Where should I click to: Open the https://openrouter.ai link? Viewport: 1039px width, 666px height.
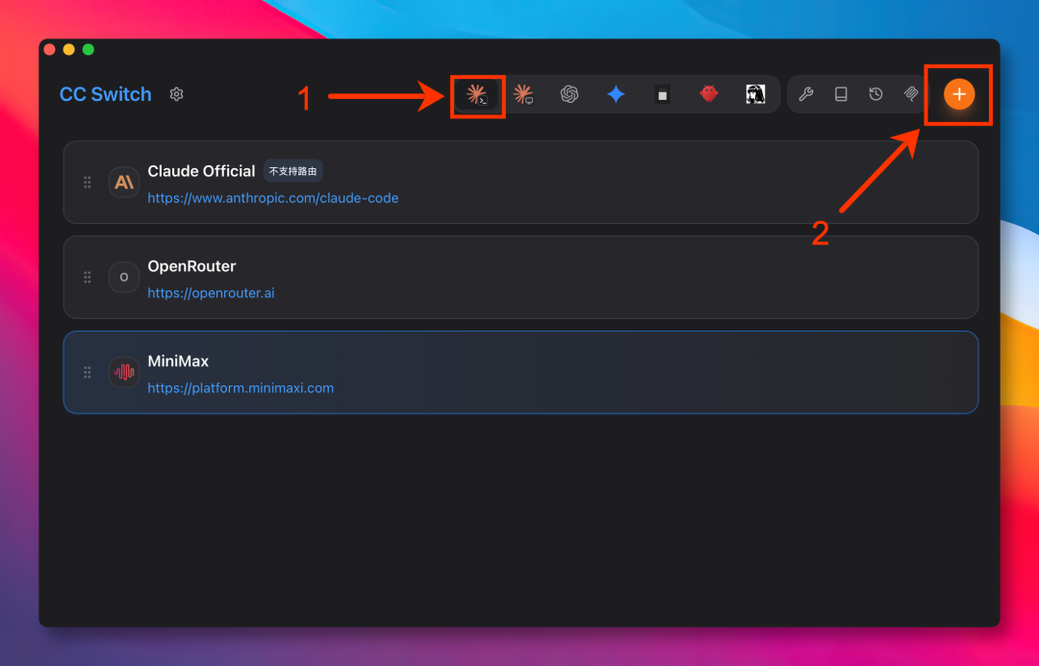pos(211,292)
